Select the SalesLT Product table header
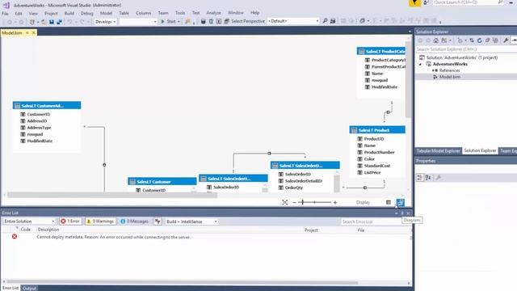 377,130
